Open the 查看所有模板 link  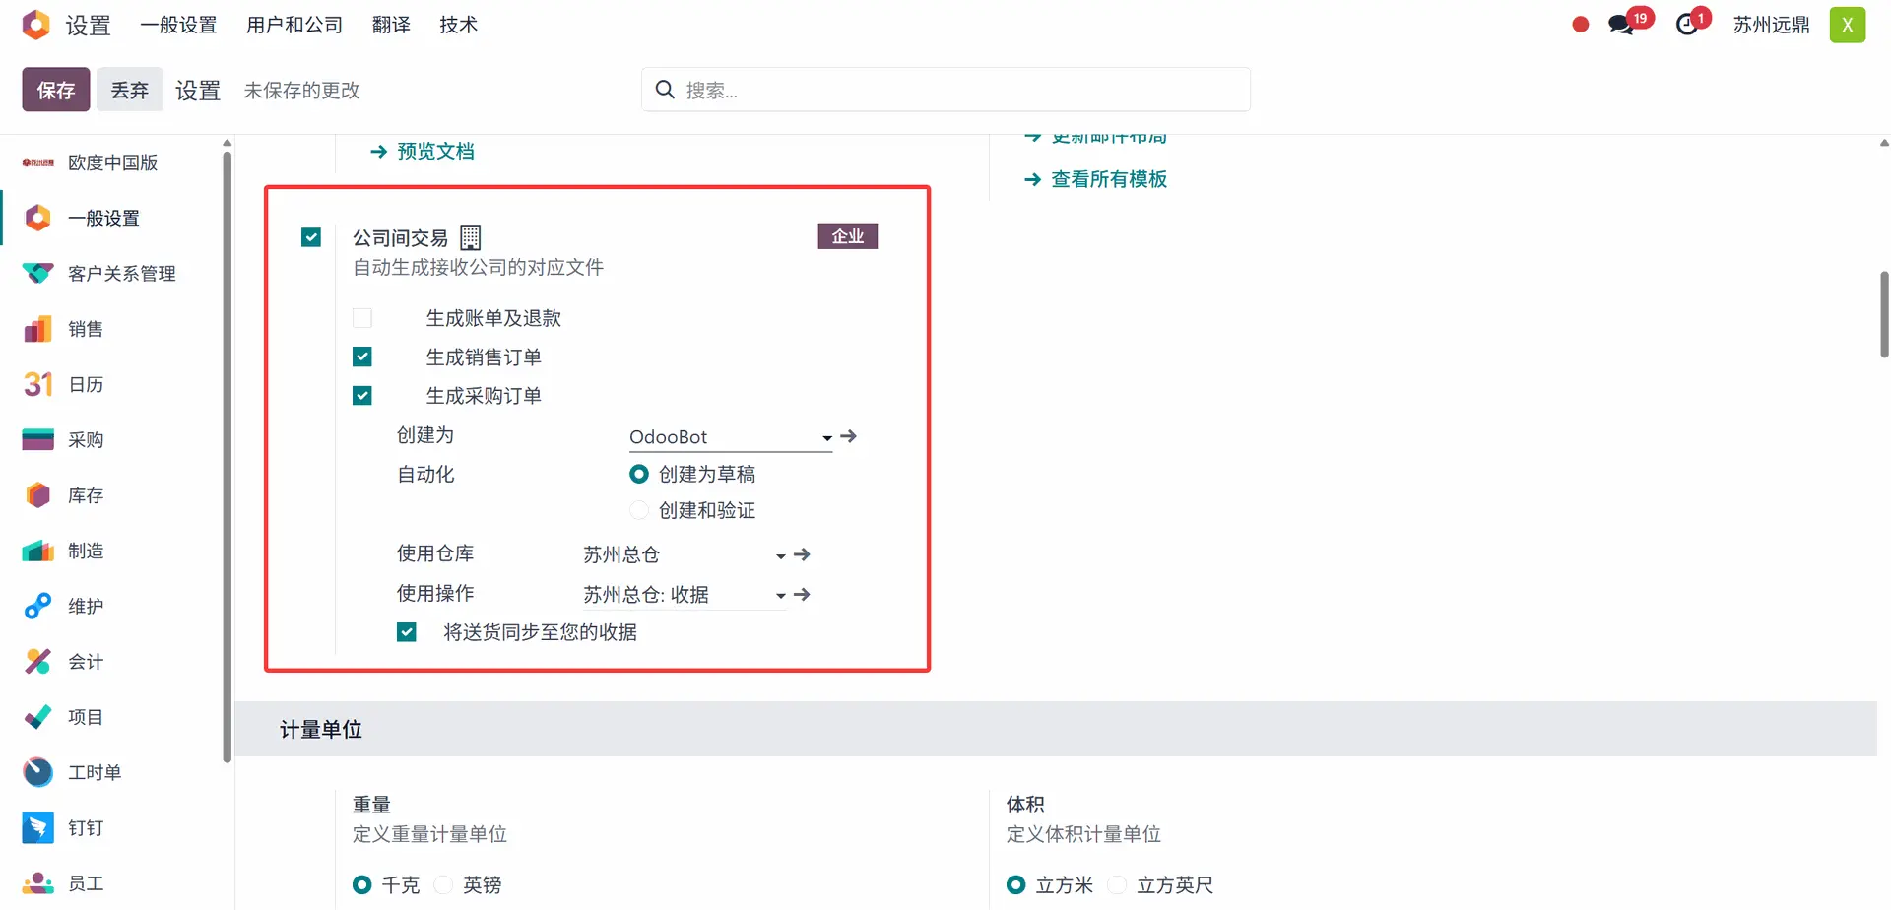[1108, 179]
